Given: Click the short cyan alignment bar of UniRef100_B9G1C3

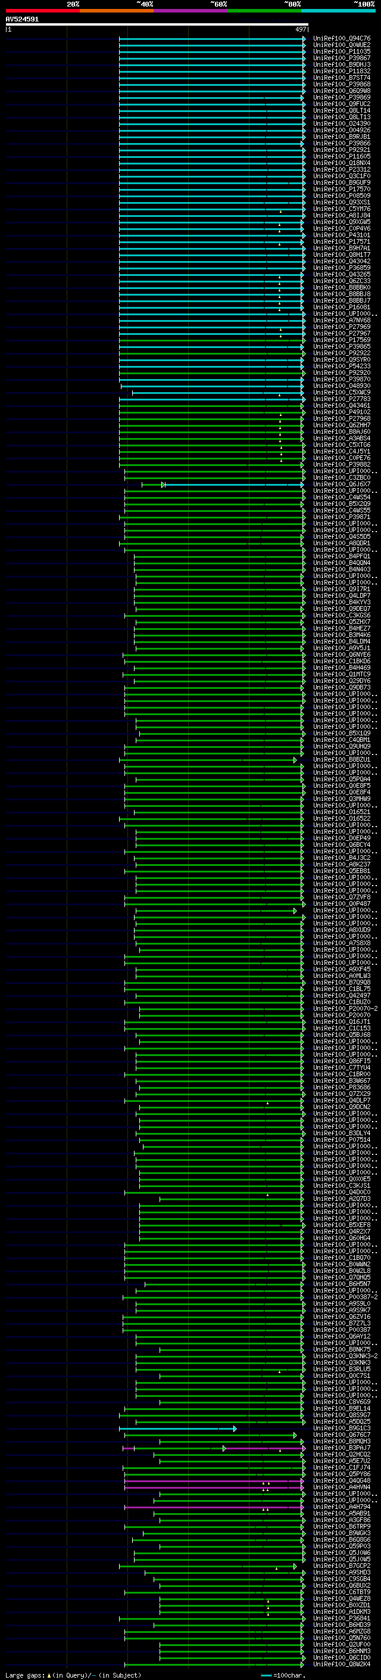Looking at the screenshot, I should click(x=178, y=1429).
